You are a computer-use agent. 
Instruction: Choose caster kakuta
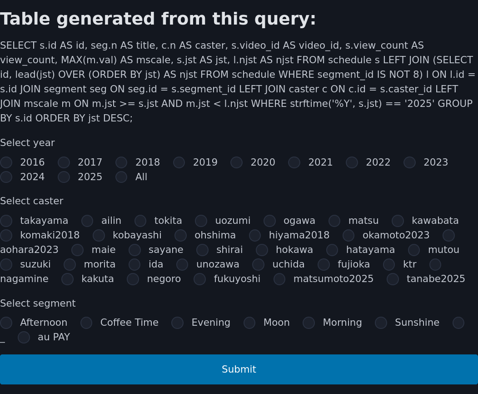pyautogui.click(x=67, y=279)
